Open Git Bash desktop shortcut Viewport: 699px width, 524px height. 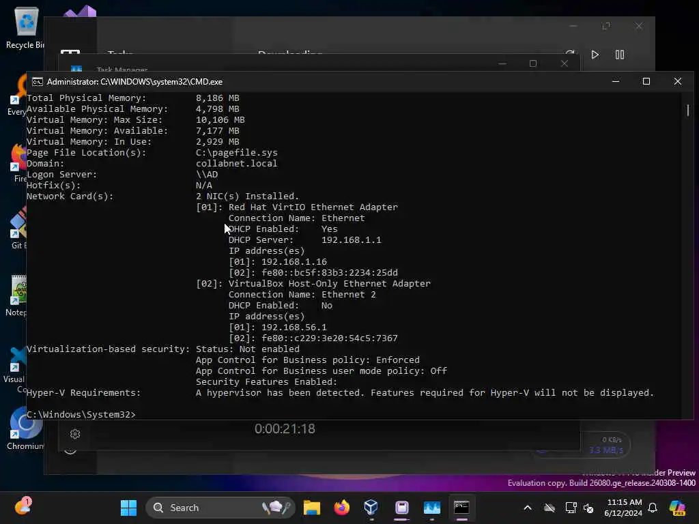click(18, 229)
